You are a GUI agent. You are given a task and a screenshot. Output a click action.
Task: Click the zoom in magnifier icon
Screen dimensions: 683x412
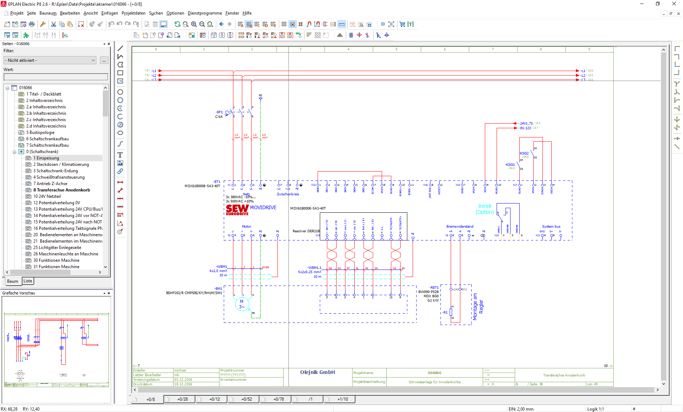(x=194, y=24)
